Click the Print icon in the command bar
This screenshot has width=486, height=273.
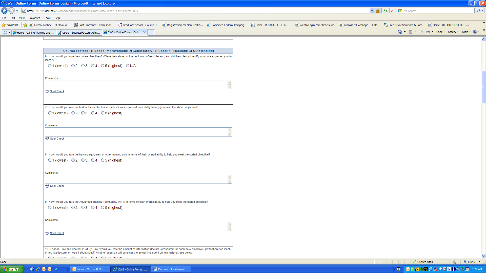coord(428,32)
